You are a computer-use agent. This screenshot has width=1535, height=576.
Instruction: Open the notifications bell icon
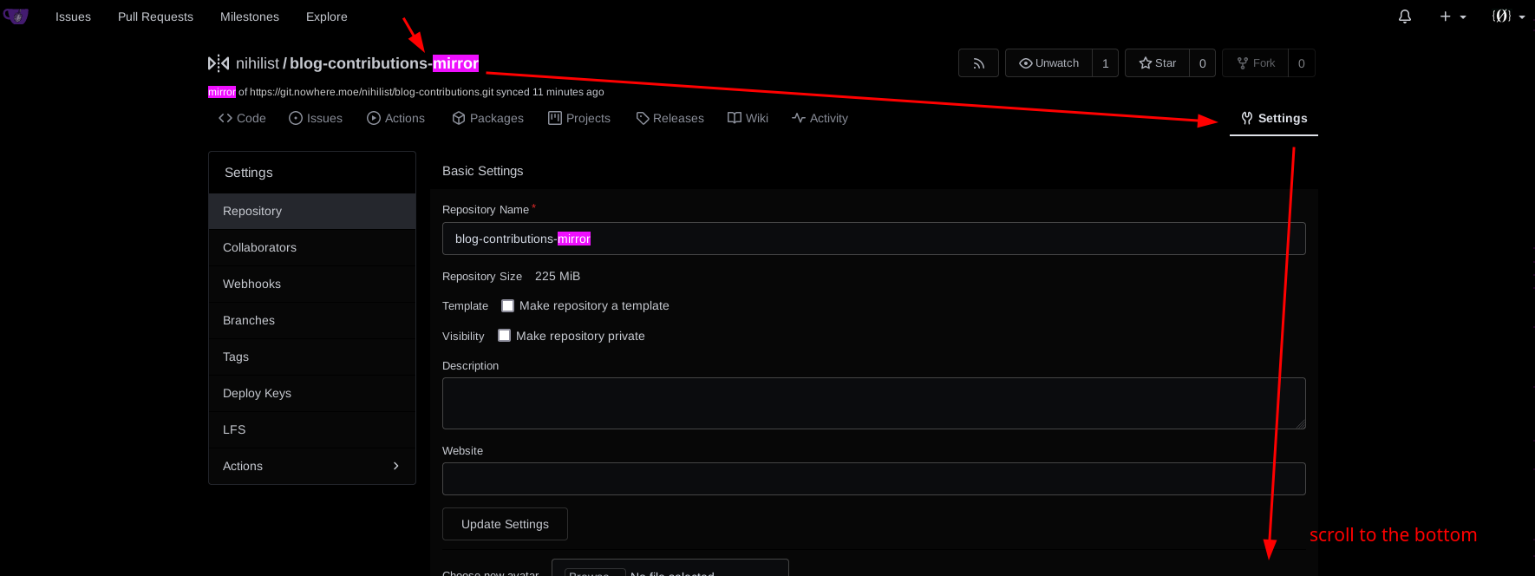[x=1404, y=16]
